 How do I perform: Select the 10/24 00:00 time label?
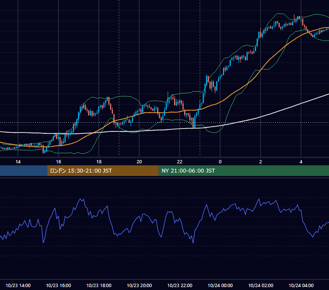[x=220, y=285]
